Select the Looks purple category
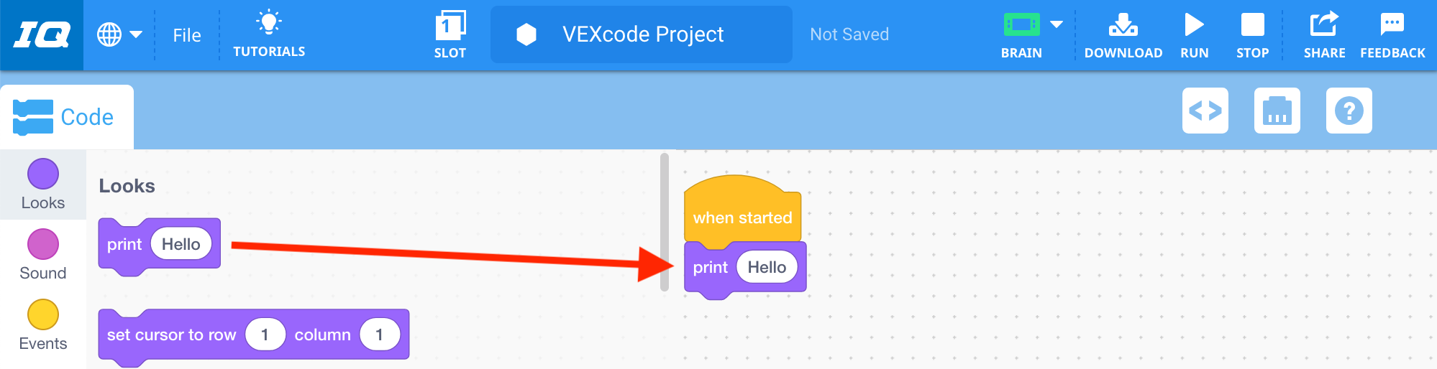Screen dimensions: 1437x369 pyautogui.click(x=43, y=174)
